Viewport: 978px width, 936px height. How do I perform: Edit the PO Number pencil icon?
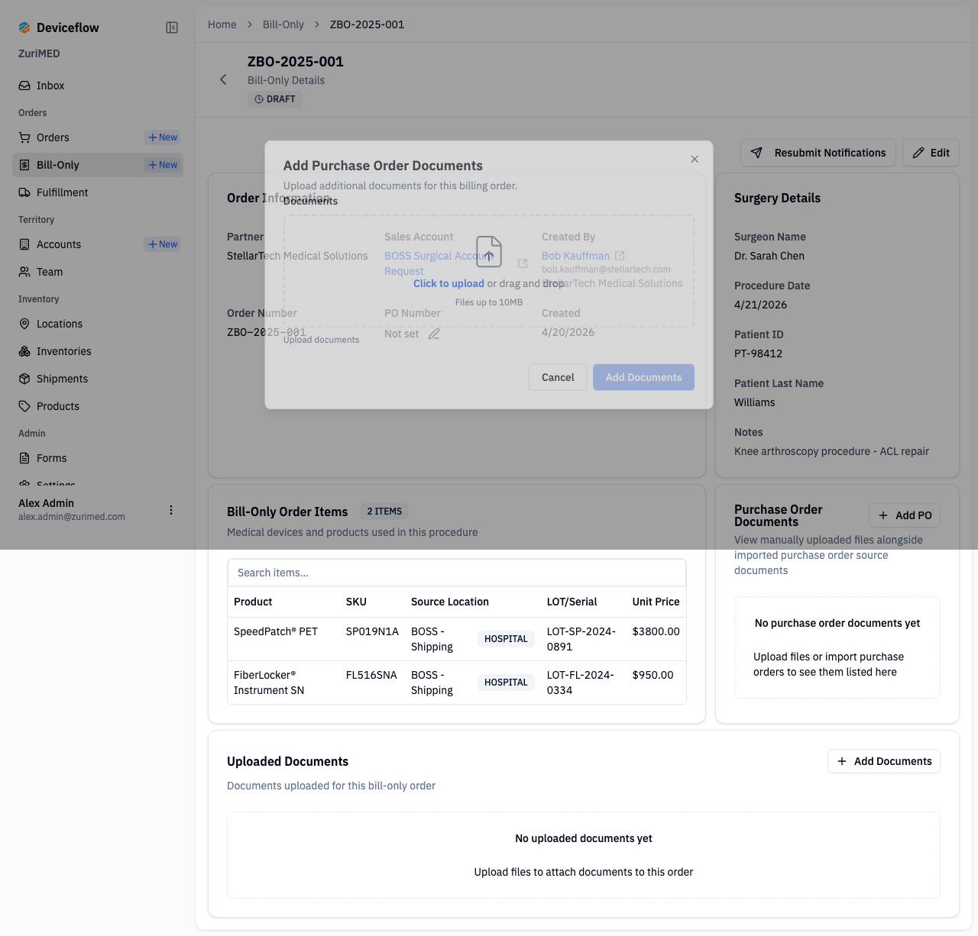434,334
